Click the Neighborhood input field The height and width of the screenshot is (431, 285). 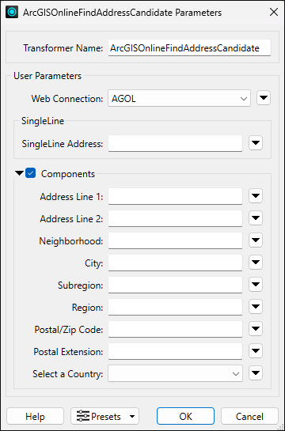pos(175,240)
